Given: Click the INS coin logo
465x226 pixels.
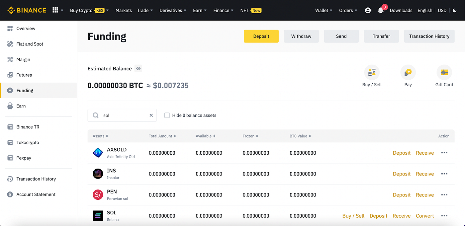Looking at the screenshot, I should tap(98, 174).
